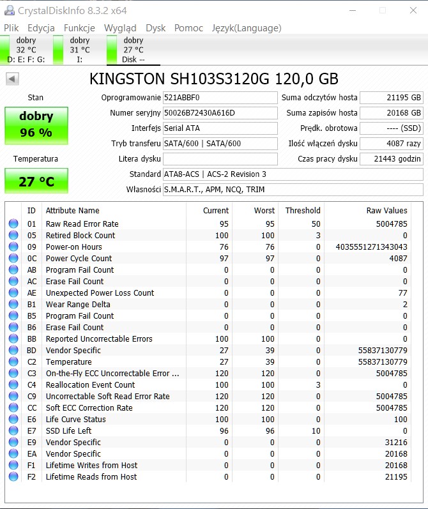Click power-on hours value 21443 godzin
Viewport: 428px width, 509px height.
392,159
